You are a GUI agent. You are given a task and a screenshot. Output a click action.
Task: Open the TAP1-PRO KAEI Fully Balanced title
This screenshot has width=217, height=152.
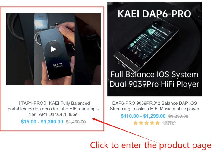point(53,109)
